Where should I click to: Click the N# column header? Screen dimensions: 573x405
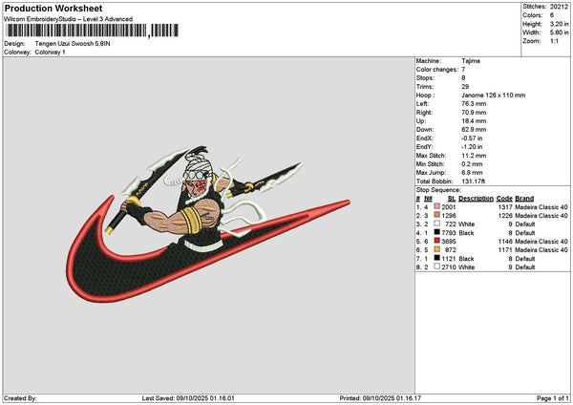(428, 199)
